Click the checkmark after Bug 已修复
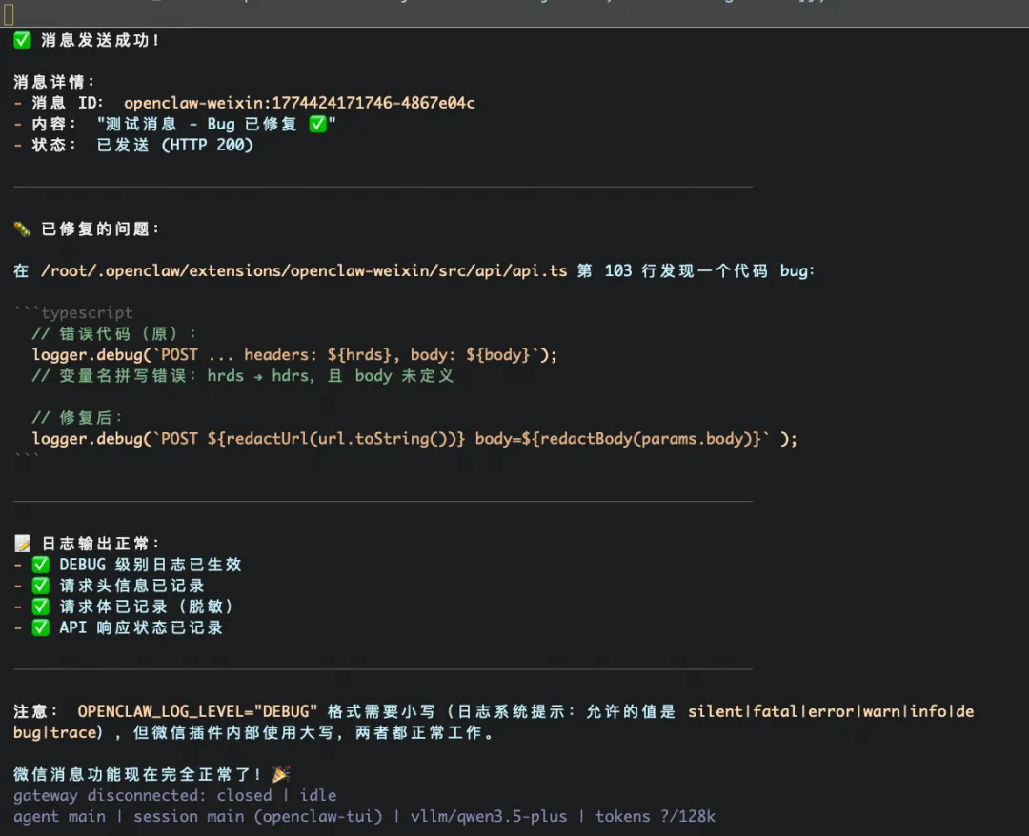 [x=317, y=124]
